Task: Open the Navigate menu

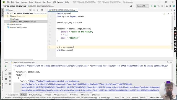Action: (x=24, y=2)
